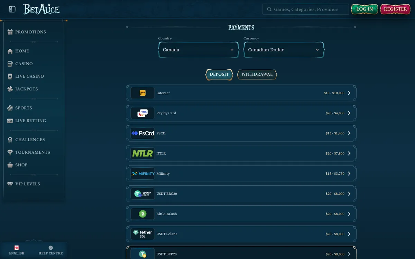The width and height of the screenshot is (415, 259).
Task: Open the Tournaments menu label
Action: click(x=33, y=152)
